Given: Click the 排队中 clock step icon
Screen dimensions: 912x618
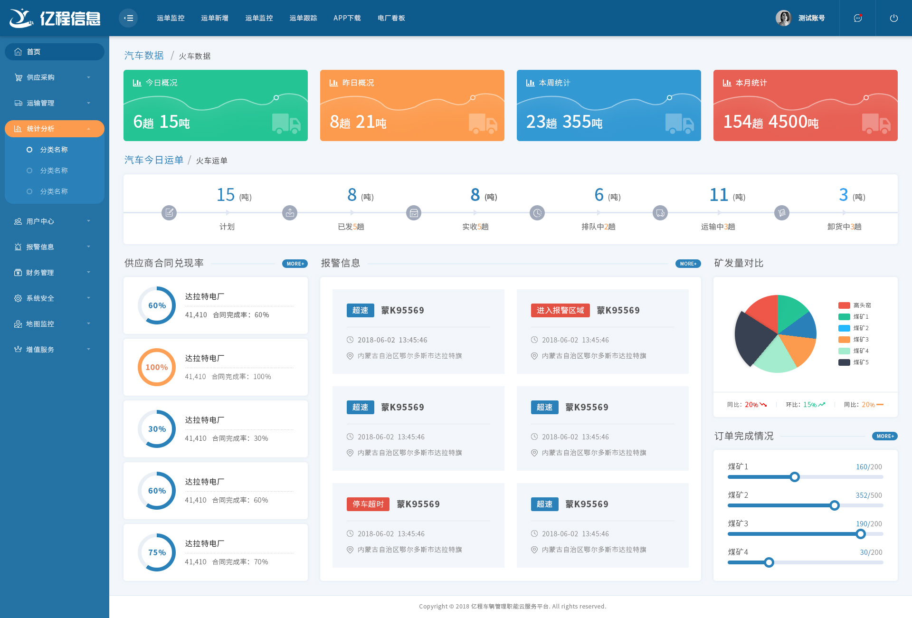Looking at the screenshot, I should point(537,213).
